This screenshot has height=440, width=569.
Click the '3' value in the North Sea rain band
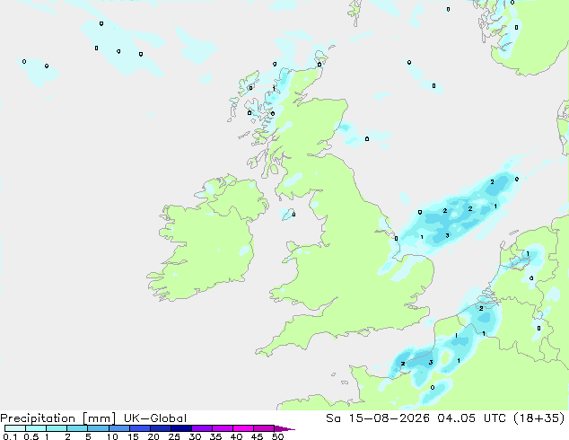(x=447, y=235)
